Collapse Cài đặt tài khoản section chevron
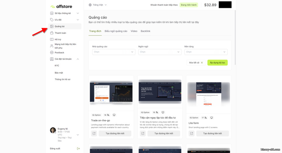282x153 pixels. (x=78, y=59)
